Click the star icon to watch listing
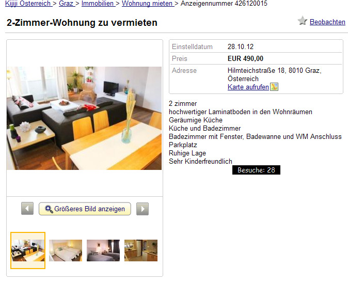The image size is (348, 282). pyautogui.click(x=302, y=21)
